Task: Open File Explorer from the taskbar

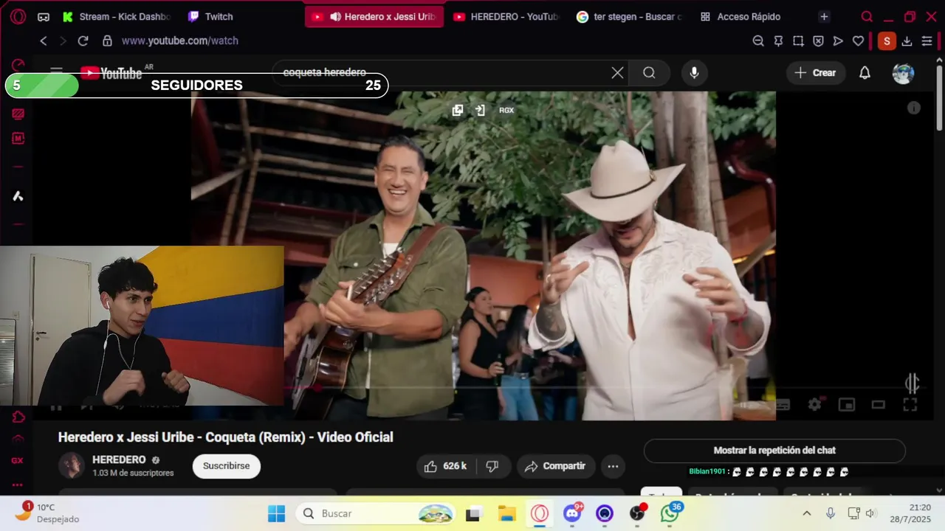Action: [x=506, y=513]
